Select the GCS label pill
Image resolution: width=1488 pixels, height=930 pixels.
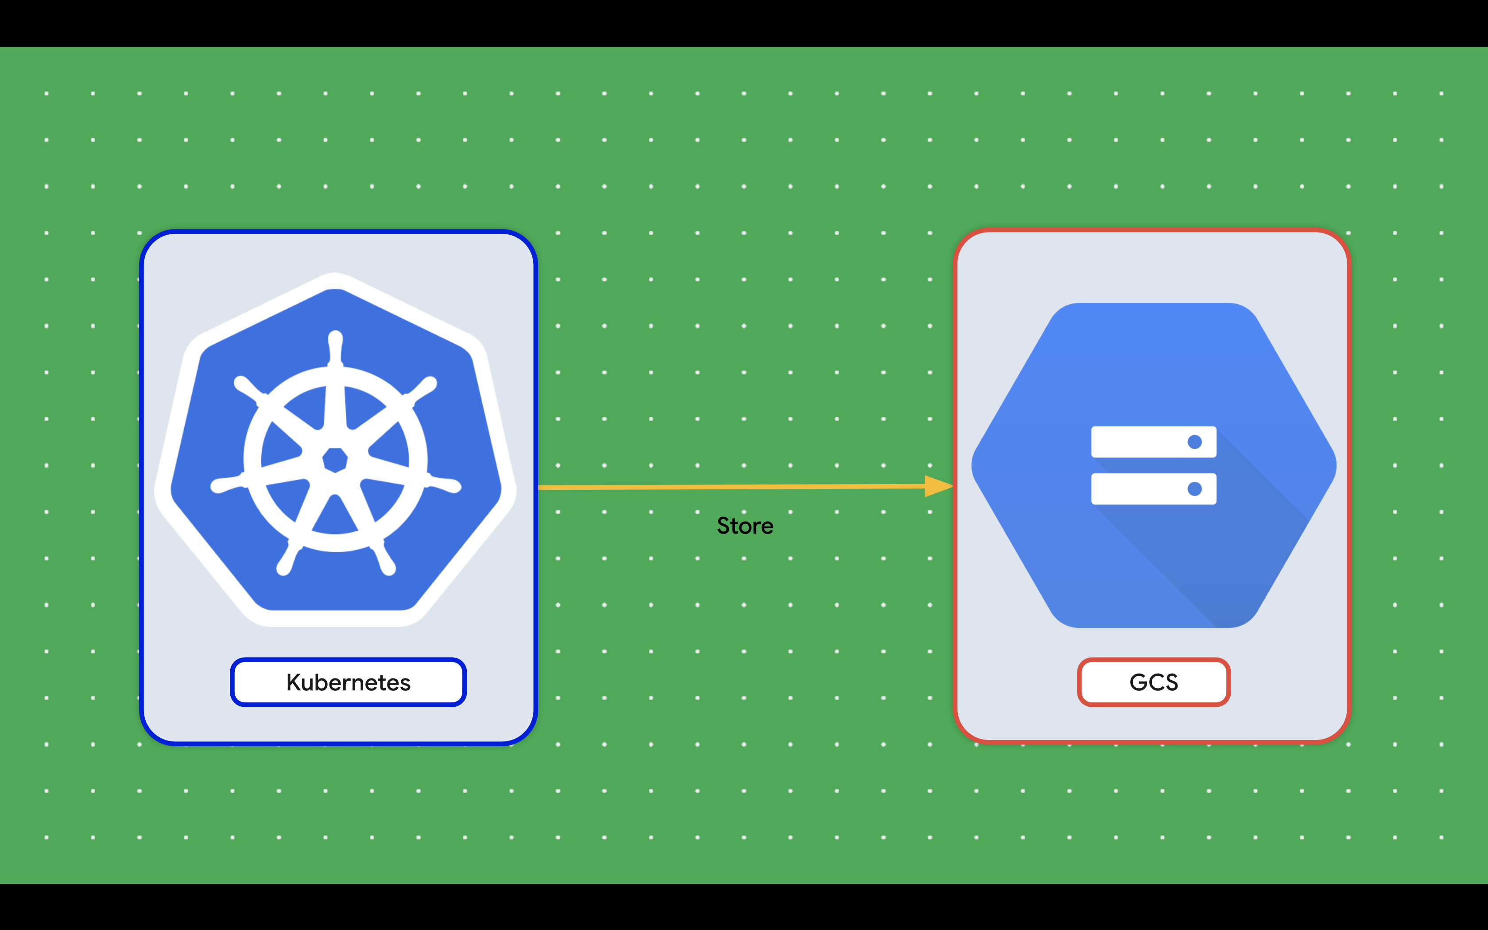coord(1154,682)
